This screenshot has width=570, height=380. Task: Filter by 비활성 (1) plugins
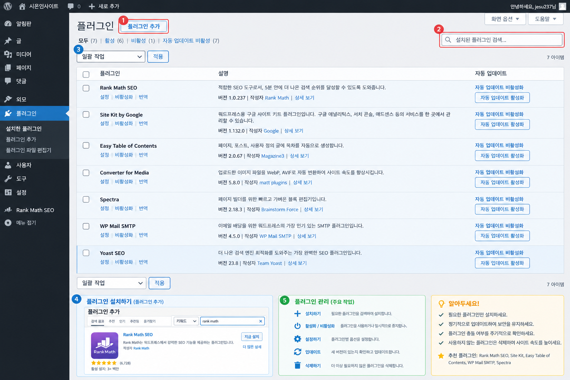[143, 40]
